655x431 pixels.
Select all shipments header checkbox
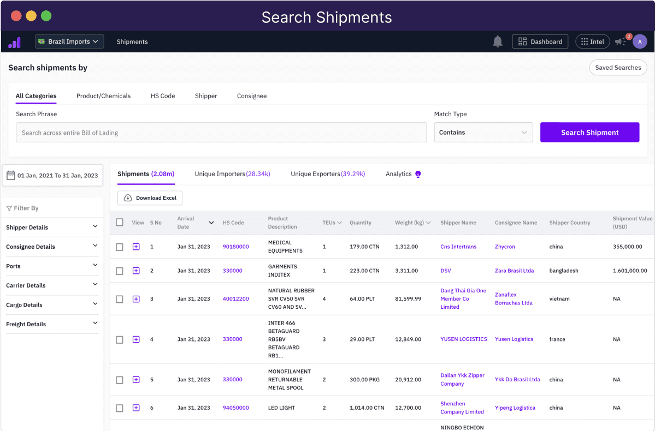click(x=120, y=223)
